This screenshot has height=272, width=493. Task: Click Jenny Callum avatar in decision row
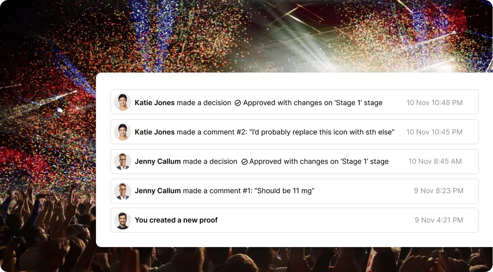pyautogui.click(x=122, y=161)
